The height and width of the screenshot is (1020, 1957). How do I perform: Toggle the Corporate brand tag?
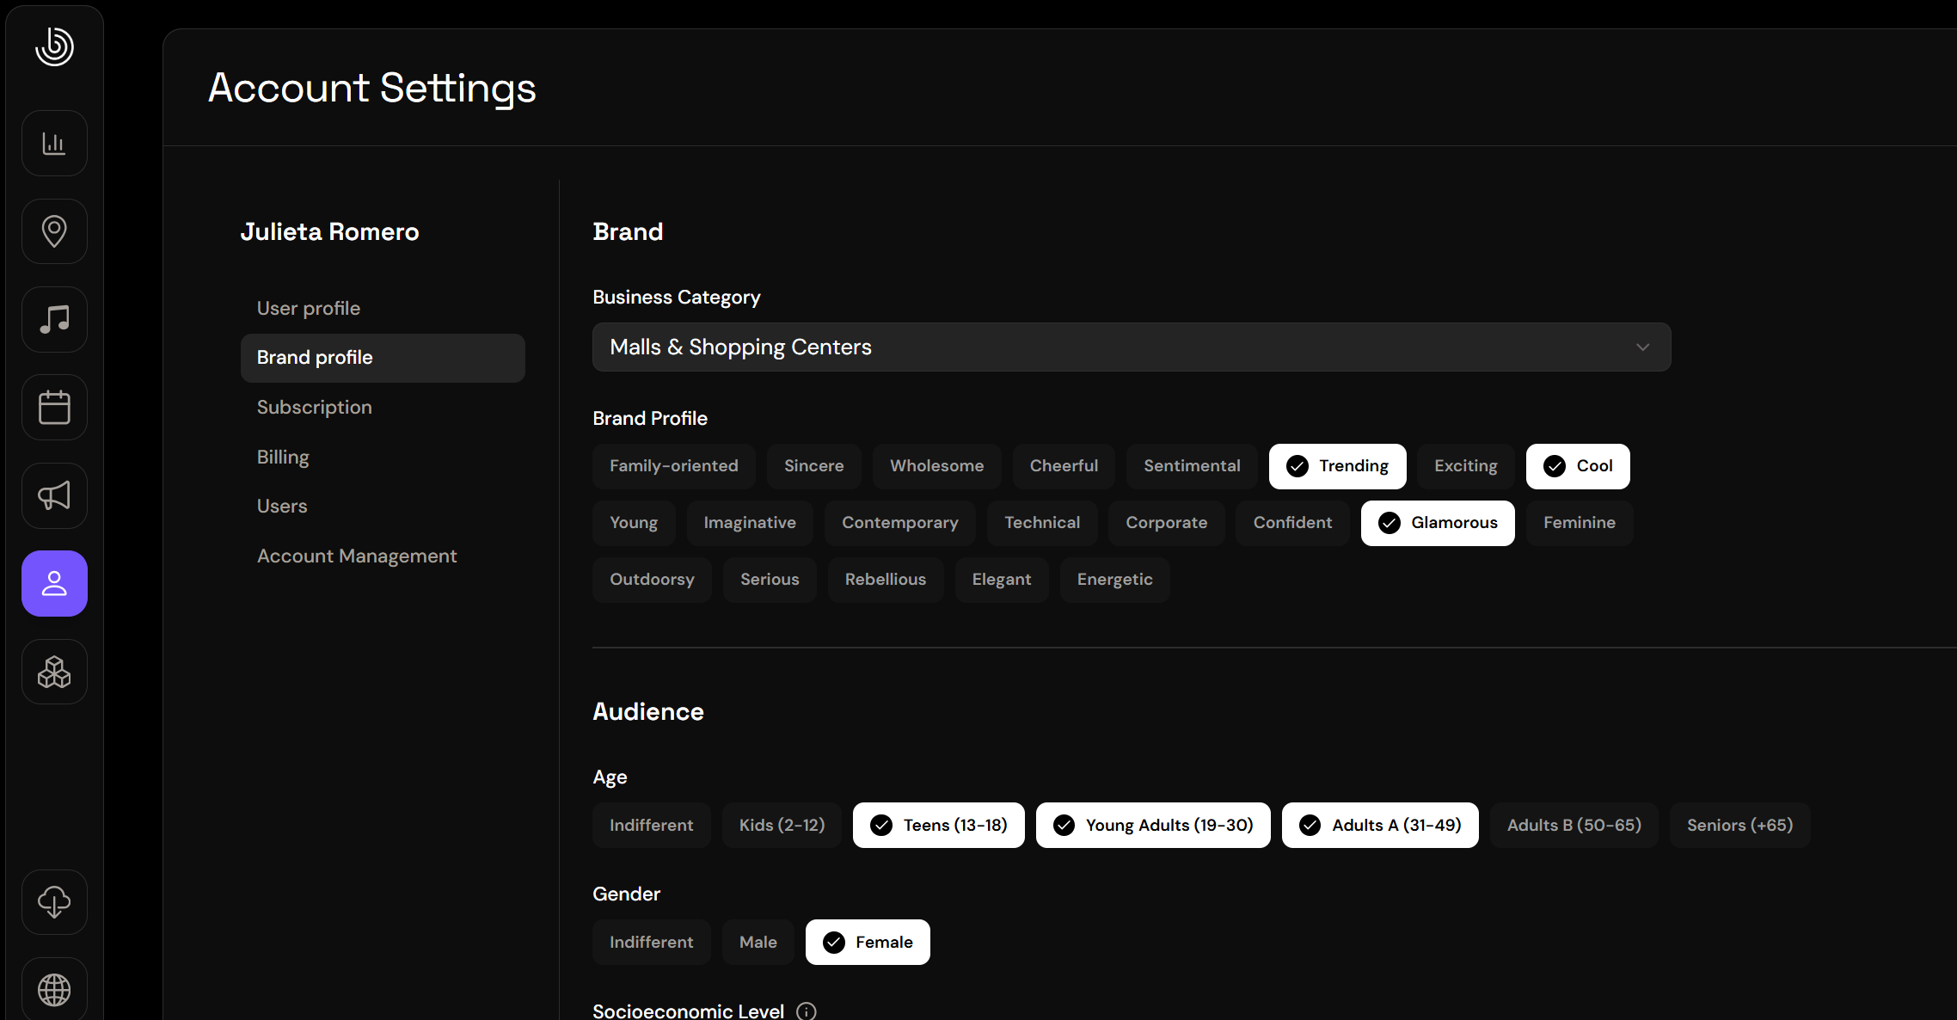coord(1167,523)
